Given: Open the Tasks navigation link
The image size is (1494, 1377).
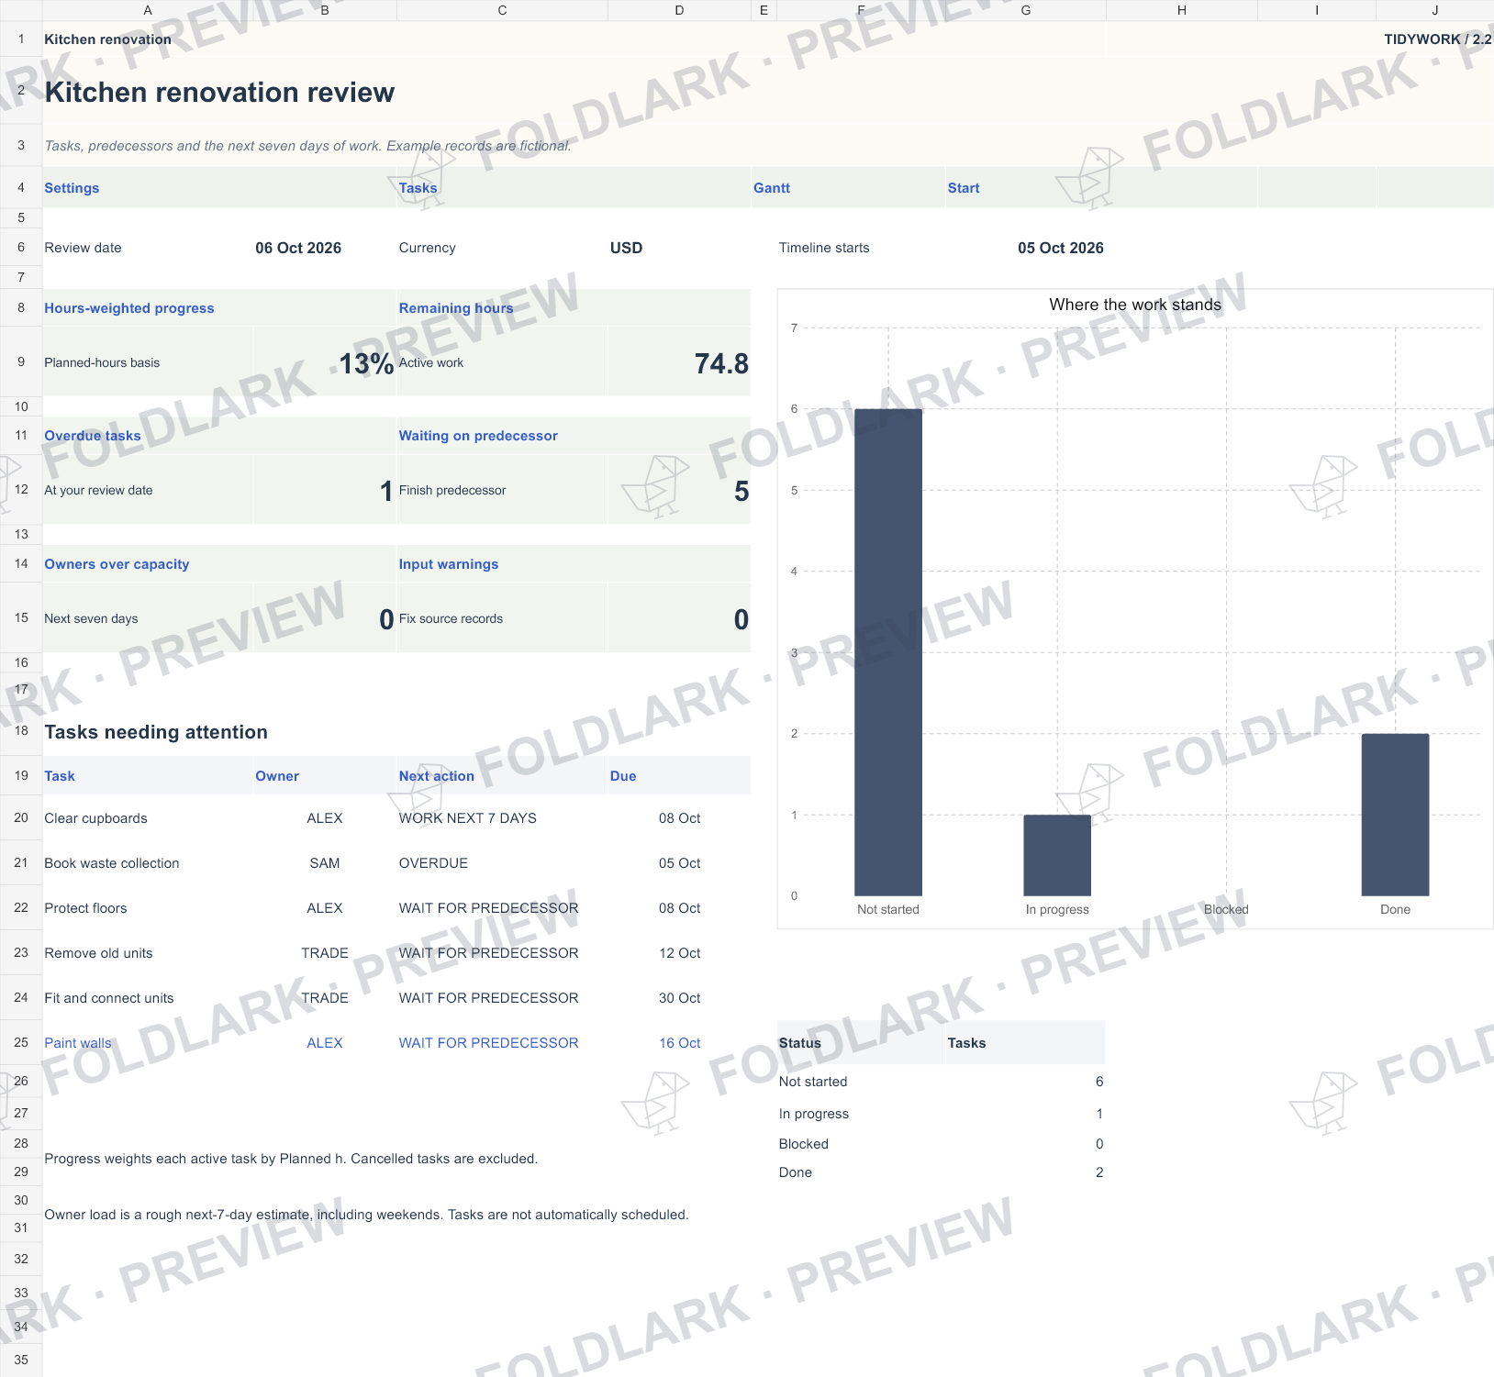Looking at the screenshot, I should pos(418,188).
